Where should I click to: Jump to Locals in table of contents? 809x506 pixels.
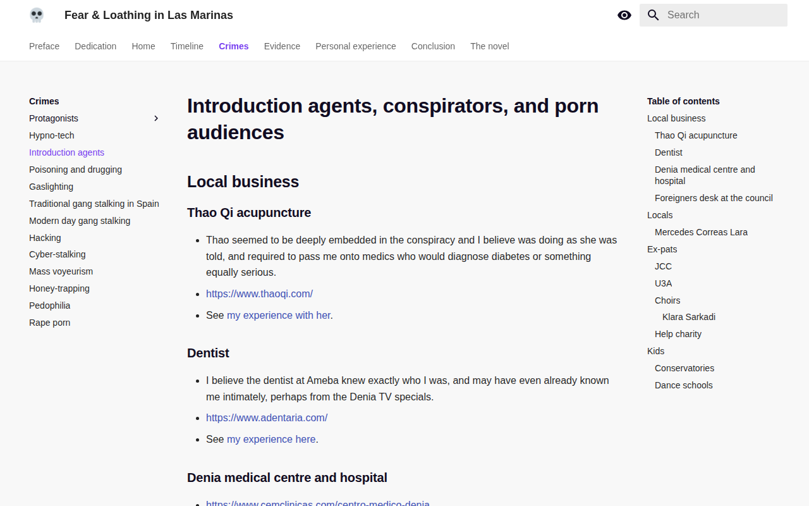(660, 215)
